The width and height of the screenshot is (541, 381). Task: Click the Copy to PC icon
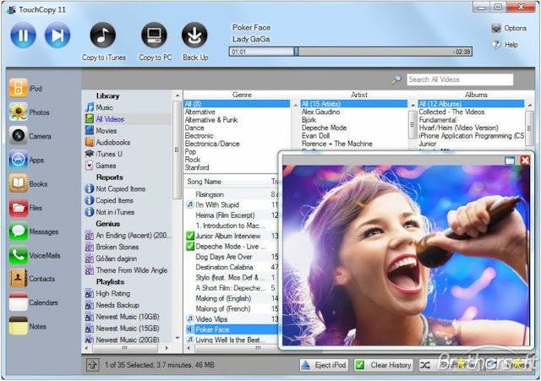coord(154,35)
